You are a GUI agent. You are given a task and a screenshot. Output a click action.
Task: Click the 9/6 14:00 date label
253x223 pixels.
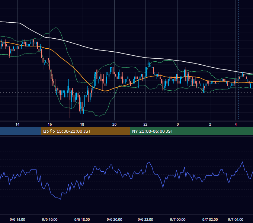coord(17,219)
